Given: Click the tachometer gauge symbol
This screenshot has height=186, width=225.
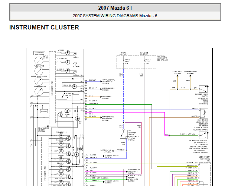Looking at the screenshot, I should (39, 61).
